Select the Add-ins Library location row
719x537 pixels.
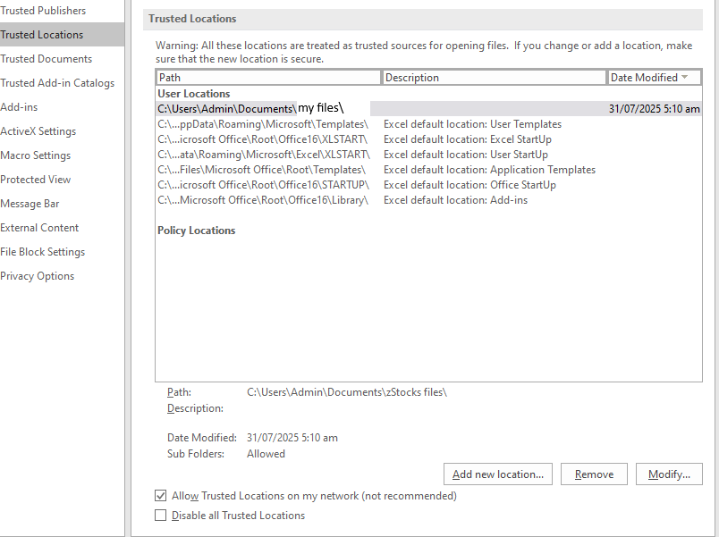428,200
